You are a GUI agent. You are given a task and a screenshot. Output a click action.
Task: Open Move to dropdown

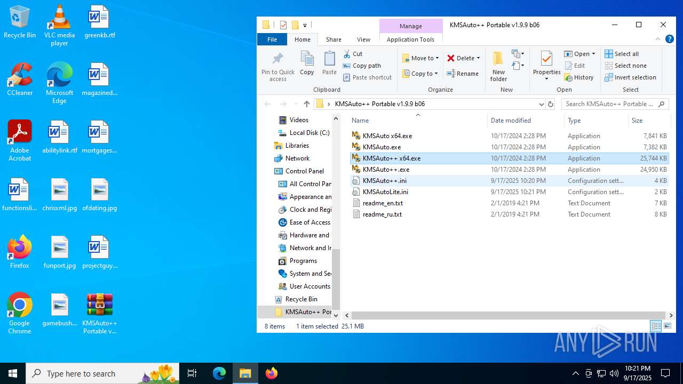click(421, 58)
